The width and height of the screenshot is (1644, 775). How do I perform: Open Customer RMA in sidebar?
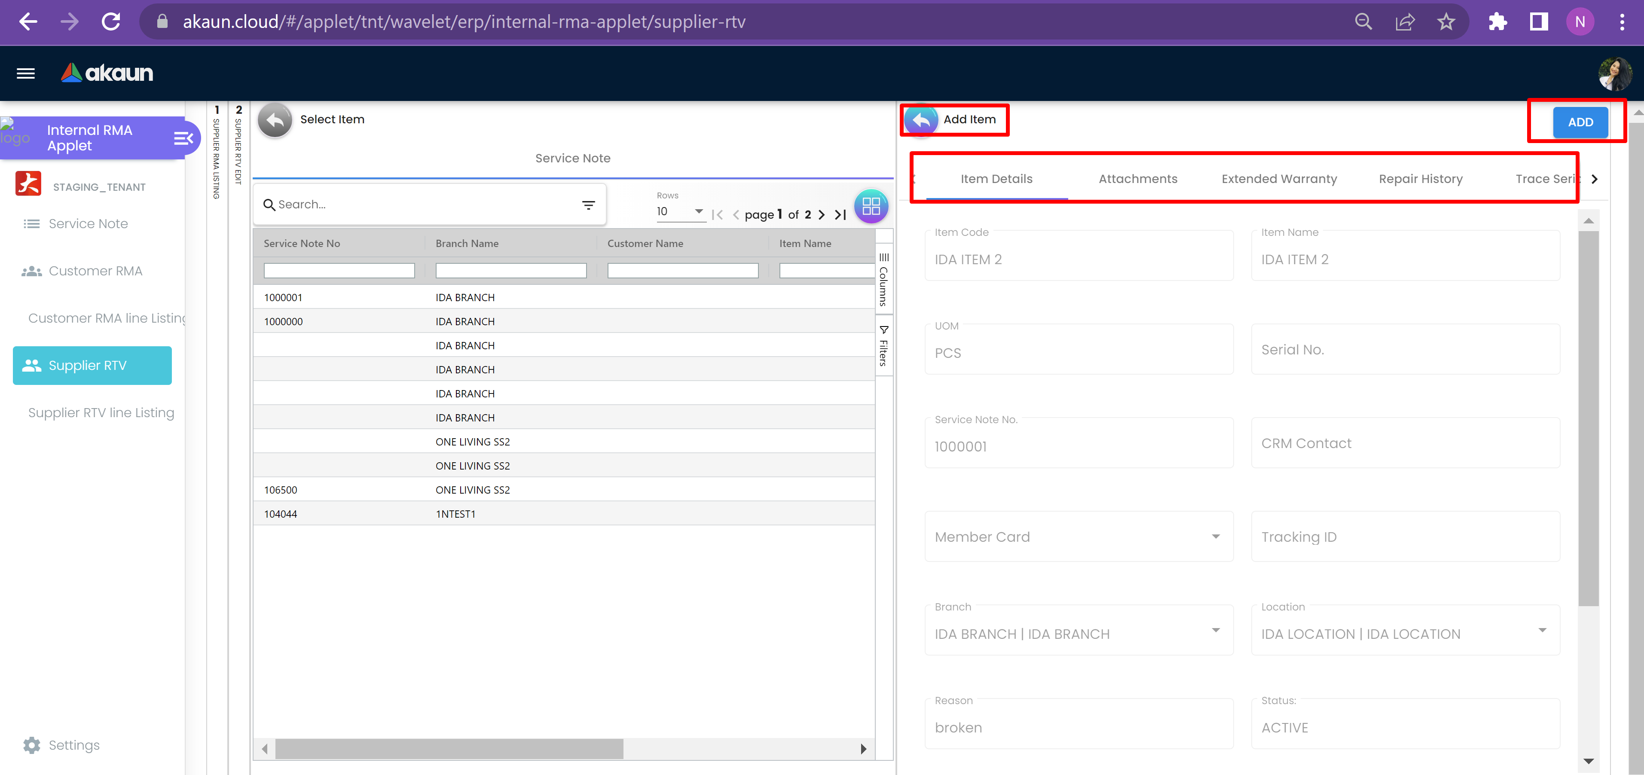coord(95,271)
